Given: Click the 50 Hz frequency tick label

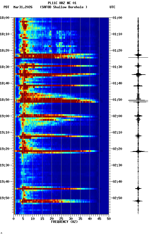Looking at the screenshot, I should click(109, 219).
